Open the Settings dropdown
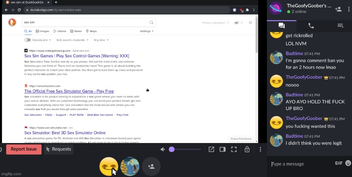 (147, 31)
